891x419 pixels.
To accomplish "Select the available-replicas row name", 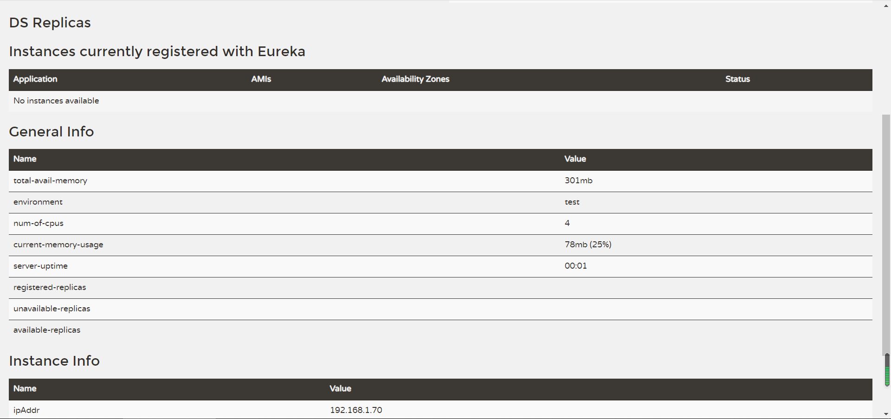I will tap(46, 330).
